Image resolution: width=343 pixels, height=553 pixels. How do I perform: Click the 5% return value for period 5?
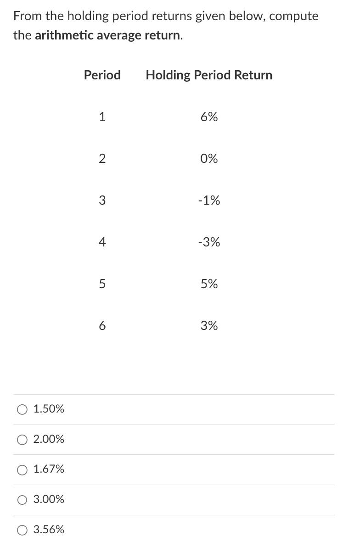tap(210, 284)
